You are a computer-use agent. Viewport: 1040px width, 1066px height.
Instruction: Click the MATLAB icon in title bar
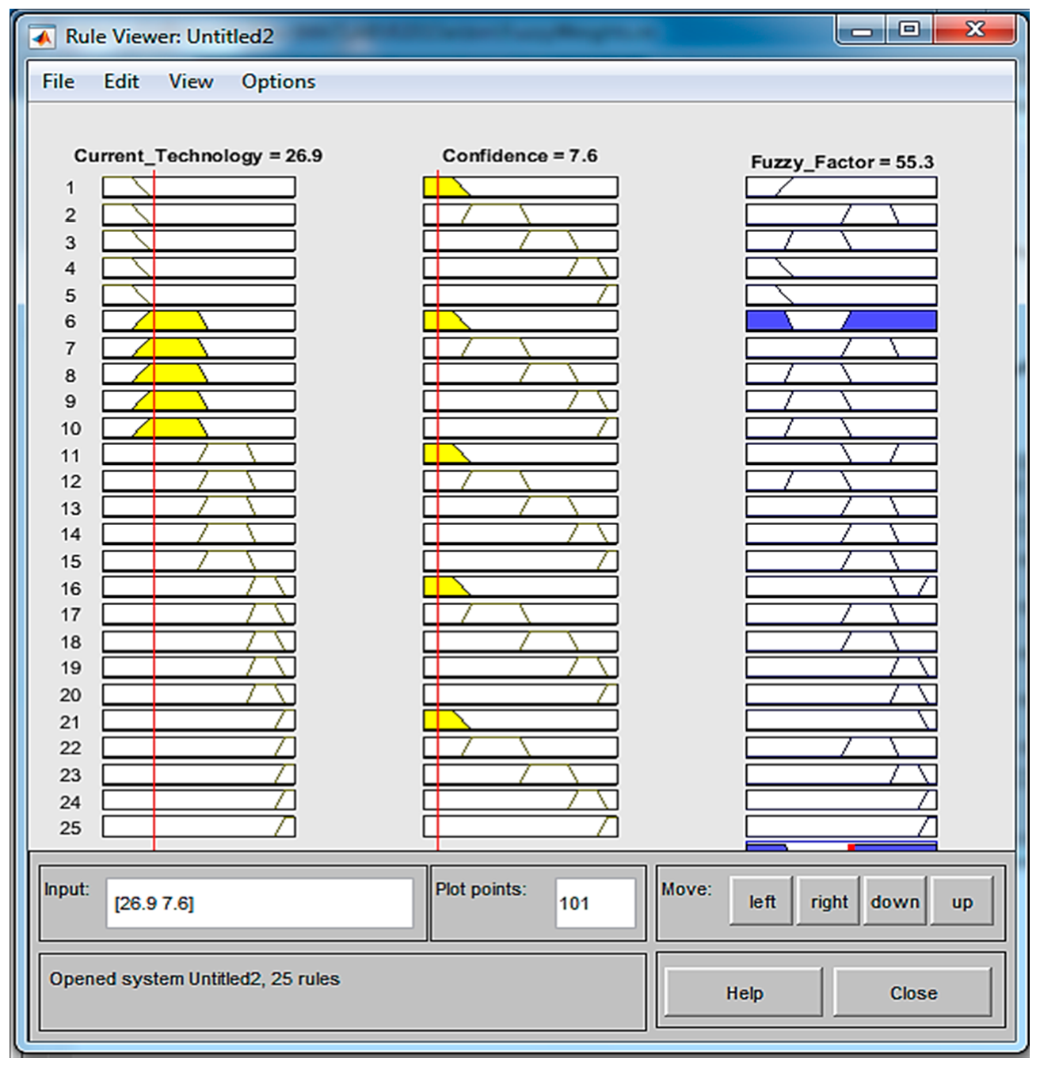41,37
